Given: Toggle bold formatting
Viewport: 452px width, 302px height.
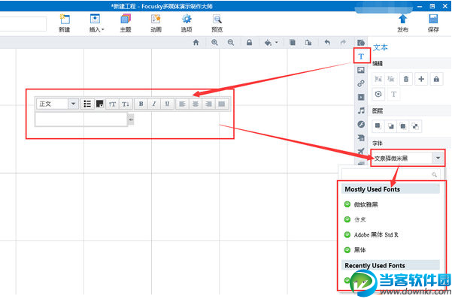Looking at the screenshot, I should pos(141,104).
